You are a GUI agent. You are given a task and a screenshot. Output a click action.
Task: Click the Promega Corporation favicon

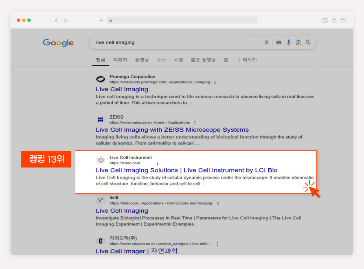[x=101, y=79]
